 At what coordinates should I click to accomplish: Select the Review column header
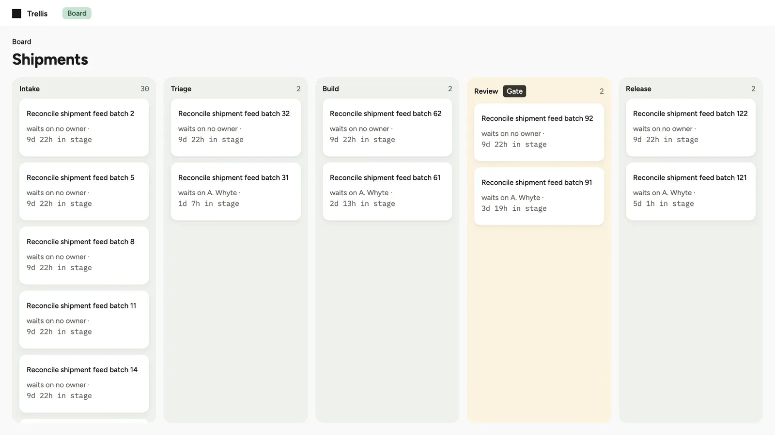[x=486, y=91]
